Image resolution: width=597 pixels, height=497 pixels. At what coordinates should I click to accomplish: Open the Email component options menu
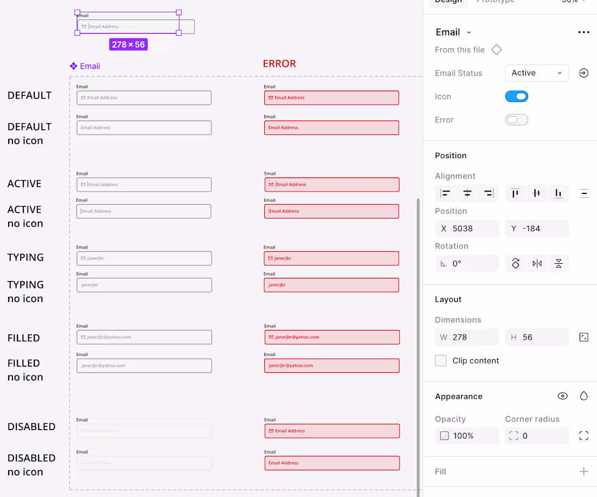click(583, 33)
